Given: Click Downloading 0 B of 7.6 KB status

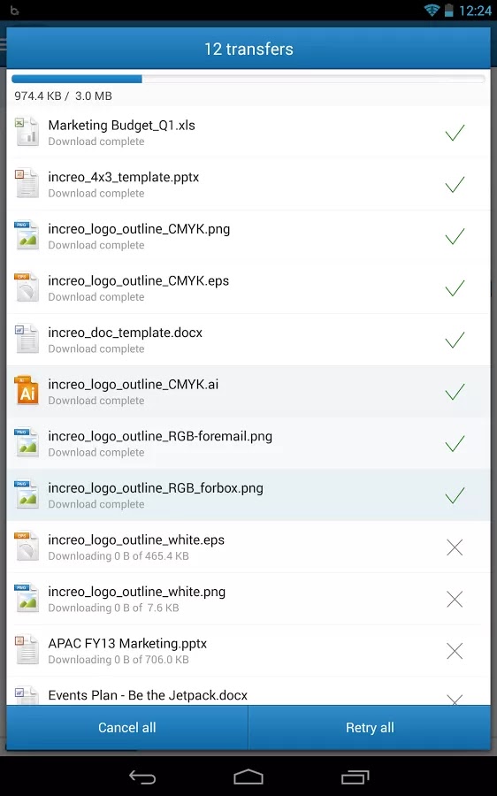Looking at the screenshot, I should 114,608.
